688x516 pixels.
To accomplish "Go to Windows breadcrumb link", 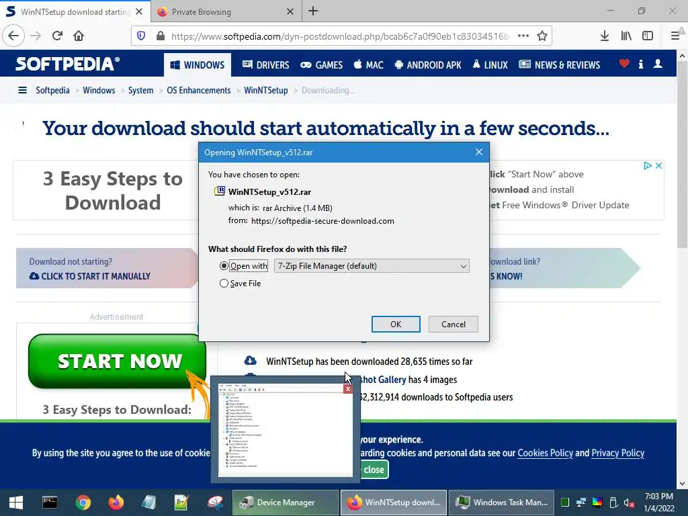I will (99, 91).
